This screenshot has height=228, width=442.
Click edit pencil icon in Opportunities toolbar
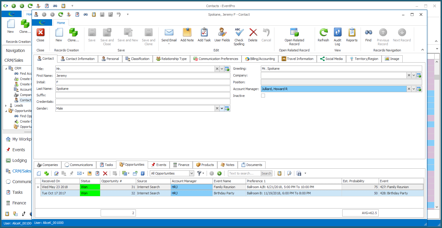coord(56,173)
